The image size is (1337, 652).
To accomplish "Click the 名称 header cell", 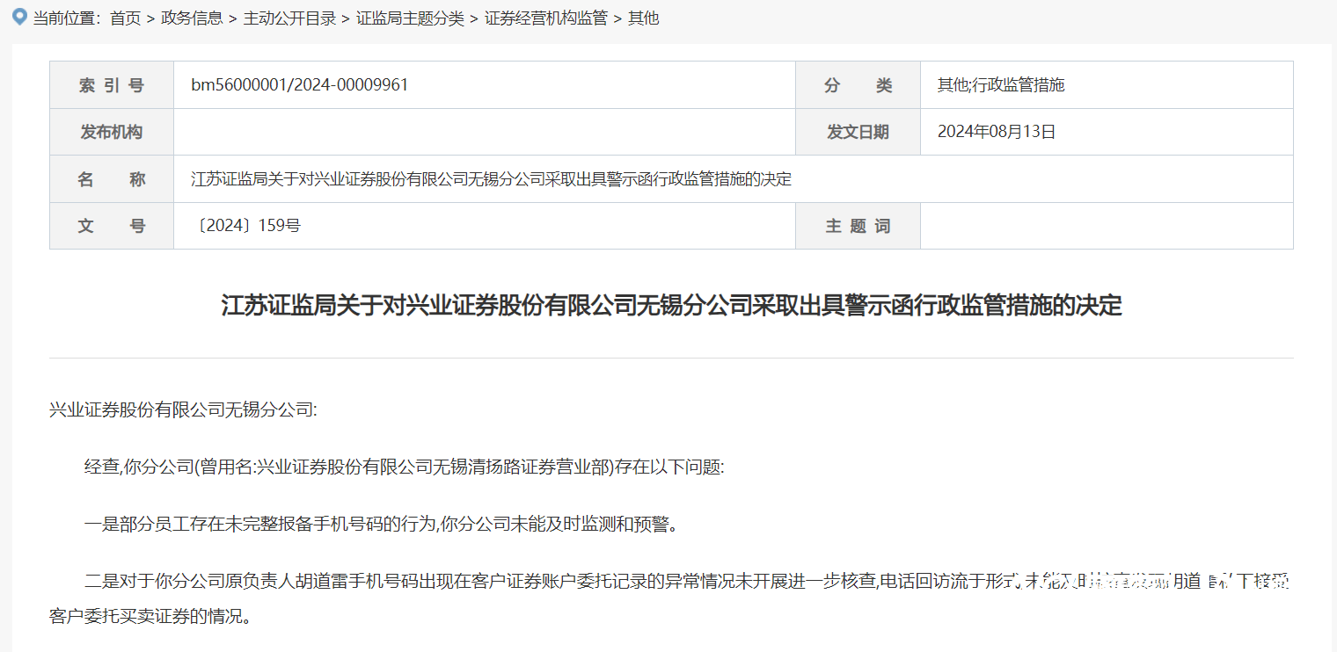I will (x=112, y=179).
